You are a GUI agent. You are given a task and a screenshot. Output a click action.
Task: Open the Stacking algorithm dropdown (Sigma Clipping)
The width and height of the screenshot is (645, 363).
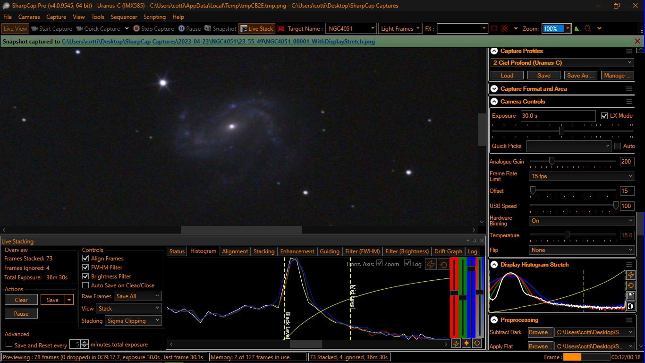(x=134, y=321)
